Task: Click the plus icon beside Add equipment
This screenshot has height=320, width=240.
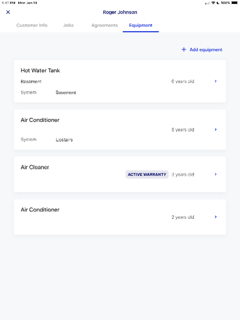Action: click(x=184, y=49)
